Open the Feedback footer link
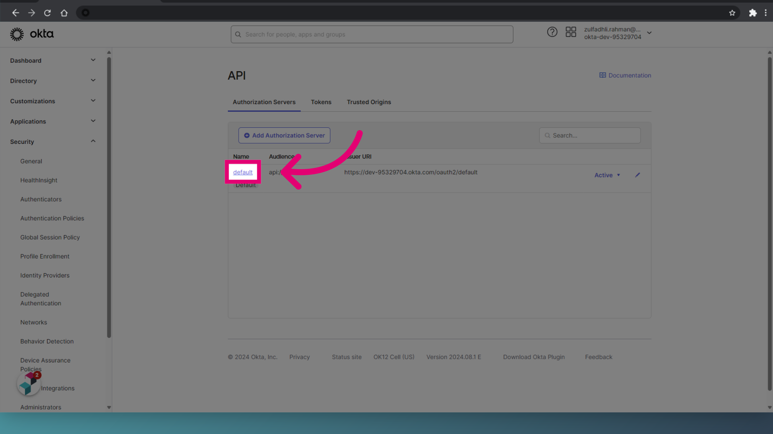The height and width of the screenshot is (434, 773). pyautogui.click(x=599, y=357)
